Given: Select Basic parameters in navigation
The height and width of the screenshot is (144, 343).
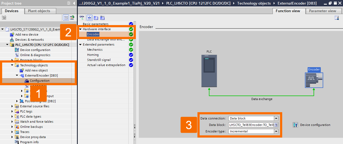Looking at the screenshot, I should [x=96, y=24].
